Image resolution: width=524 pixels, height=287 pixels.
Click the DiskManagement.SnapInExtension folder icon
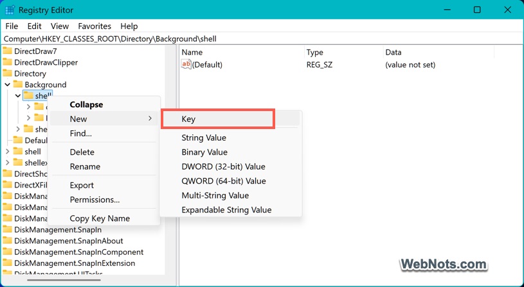pyautogui.click(x=7, y=263)
